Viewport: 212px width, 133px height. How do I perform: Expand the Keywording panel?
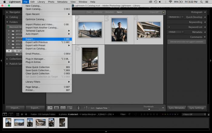[x=205, y=22]
